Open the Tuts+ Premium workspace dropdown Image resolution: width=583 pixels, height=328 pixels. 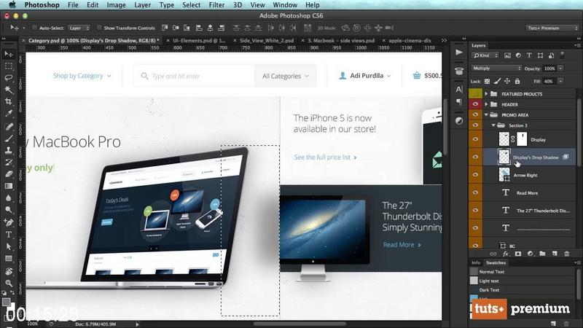(x=552, y=28)
